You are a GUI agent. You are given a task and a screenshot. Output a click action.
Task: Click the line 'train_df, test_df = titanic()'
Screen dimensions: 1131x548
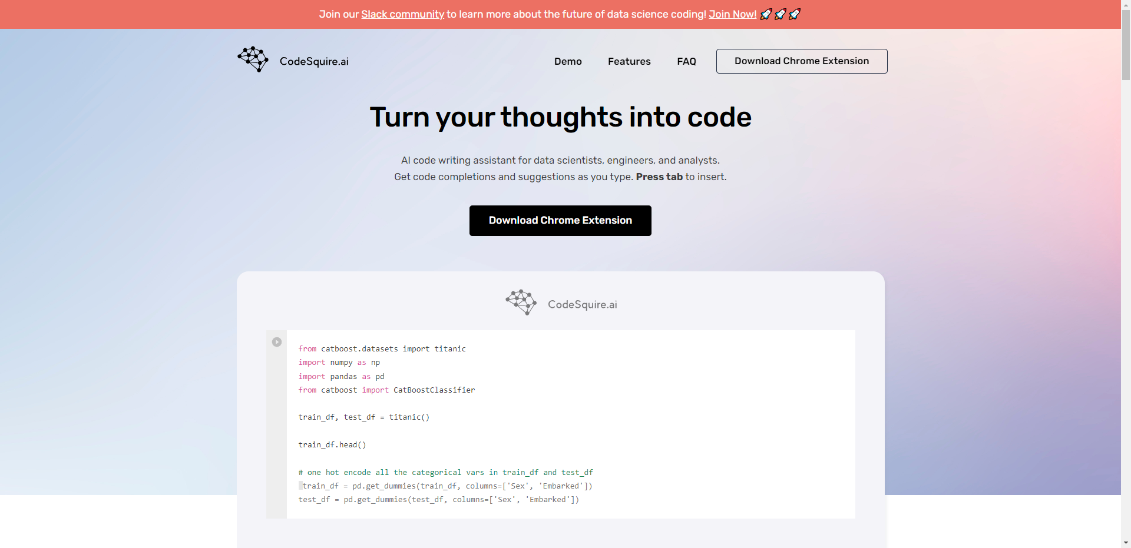(x=364, y=417)
